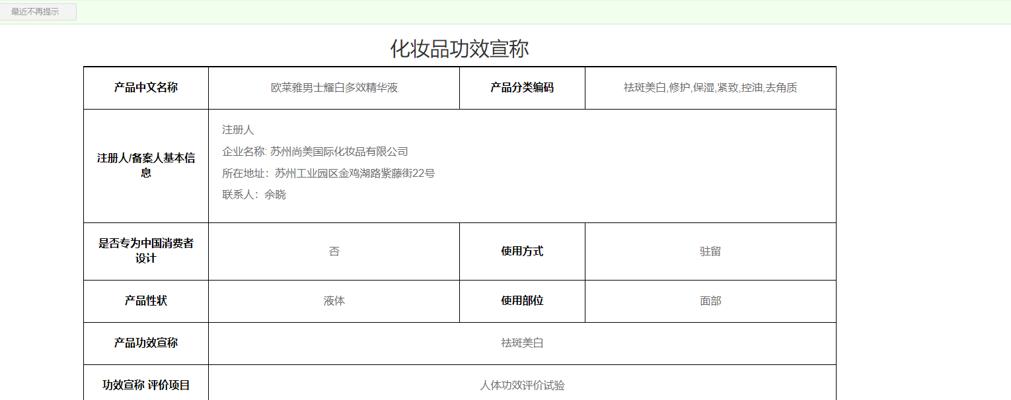1011x400 pixels.
Task: Select the page title 化妆品功效宣称
Action: click(459, 49)
